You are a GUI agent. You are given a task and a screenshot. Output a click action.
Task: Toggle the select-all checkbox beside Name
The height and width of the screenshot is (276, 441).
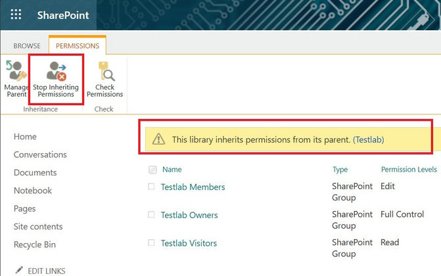click(x=152, y=170)
